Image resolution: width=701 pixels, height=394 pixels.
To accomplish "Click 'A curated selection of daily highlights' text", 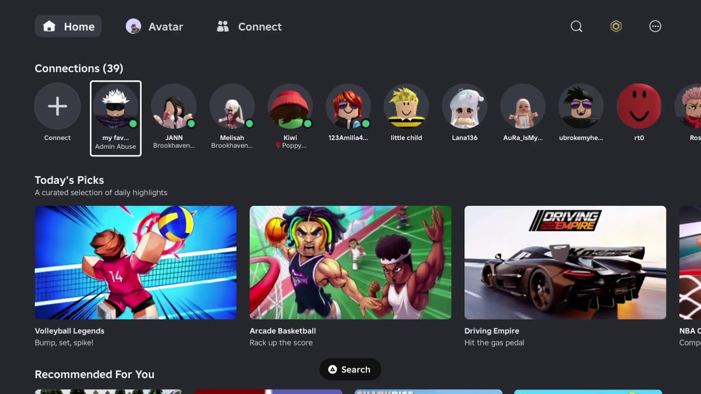I will (x=101, y=193).
